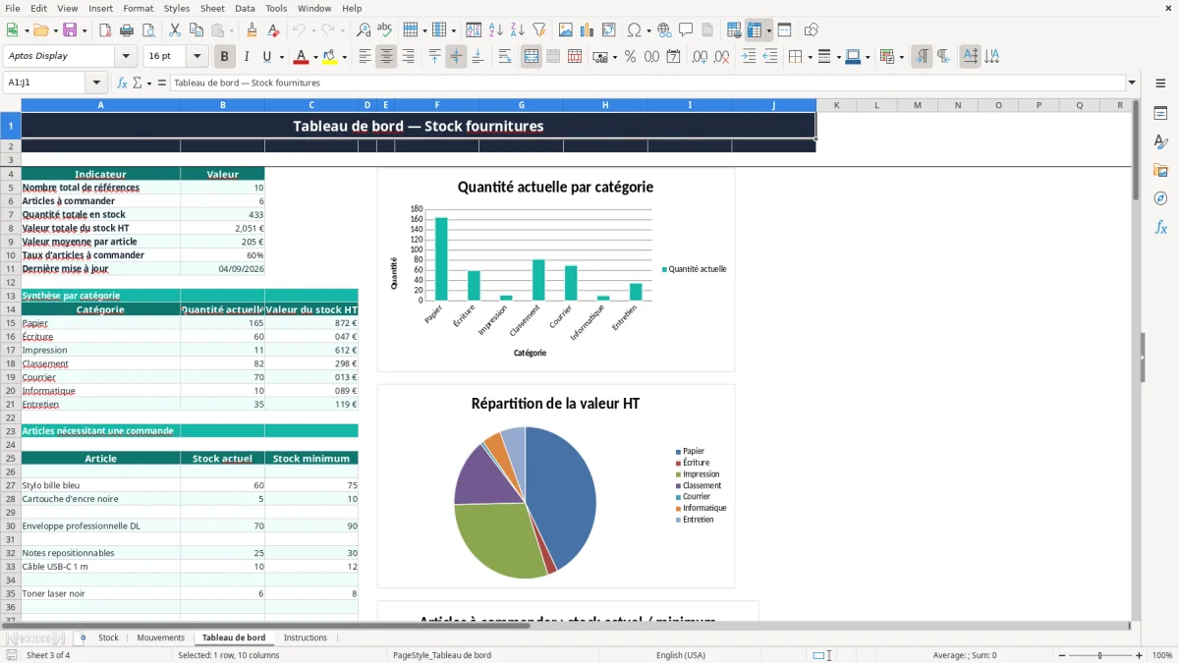Open the Data menu
1179x663 pixels.
click(x=245, y=8)
